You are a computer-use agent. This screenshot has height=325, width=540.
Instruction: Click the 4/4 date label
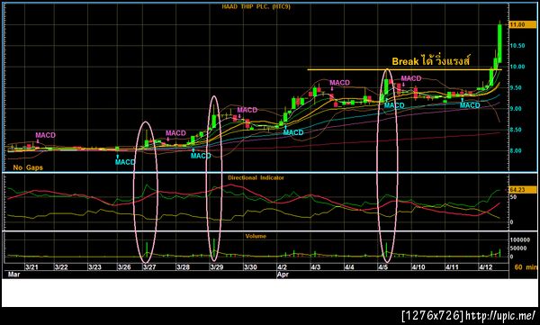tap(349, 267)
